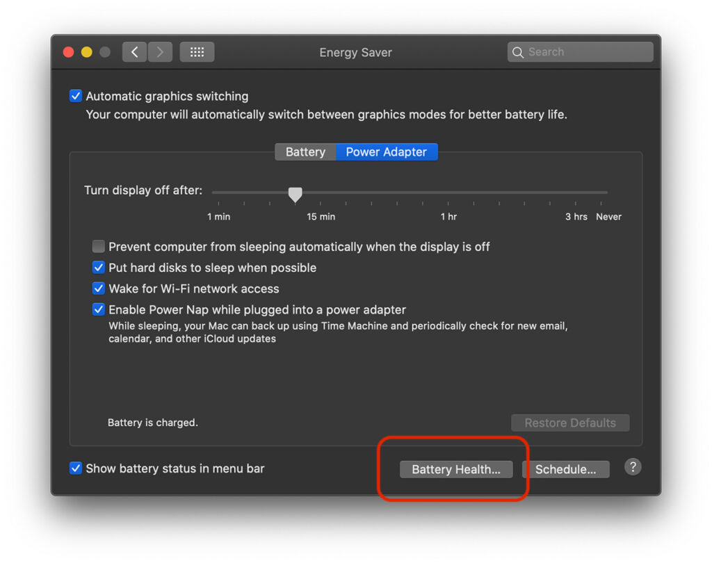
Task: Uncheck Automatic graphics switching
Action: 75,96
